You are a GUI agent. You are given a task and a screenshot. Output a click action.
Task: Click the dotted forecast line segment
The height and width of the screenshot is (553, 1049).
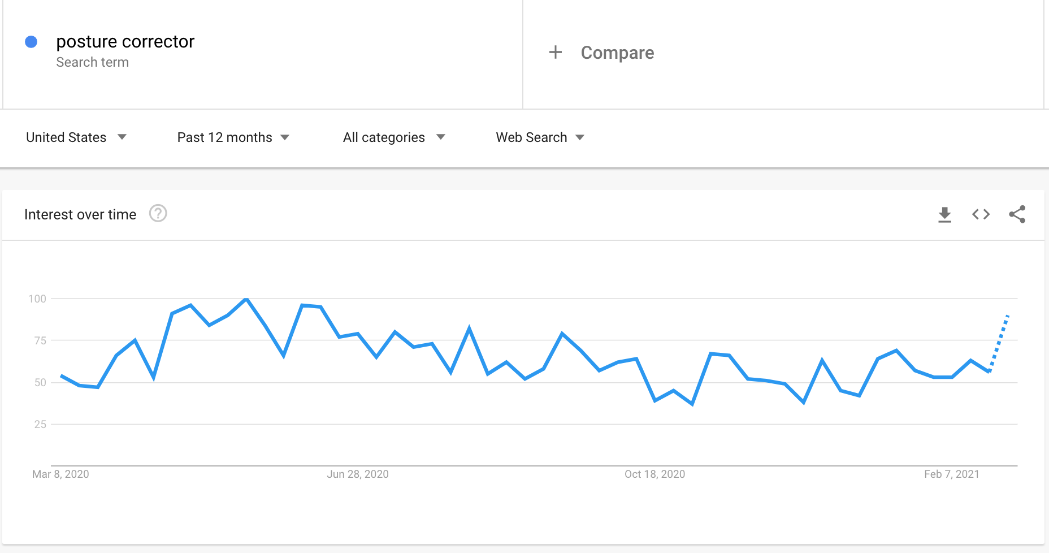(1000, 339)
